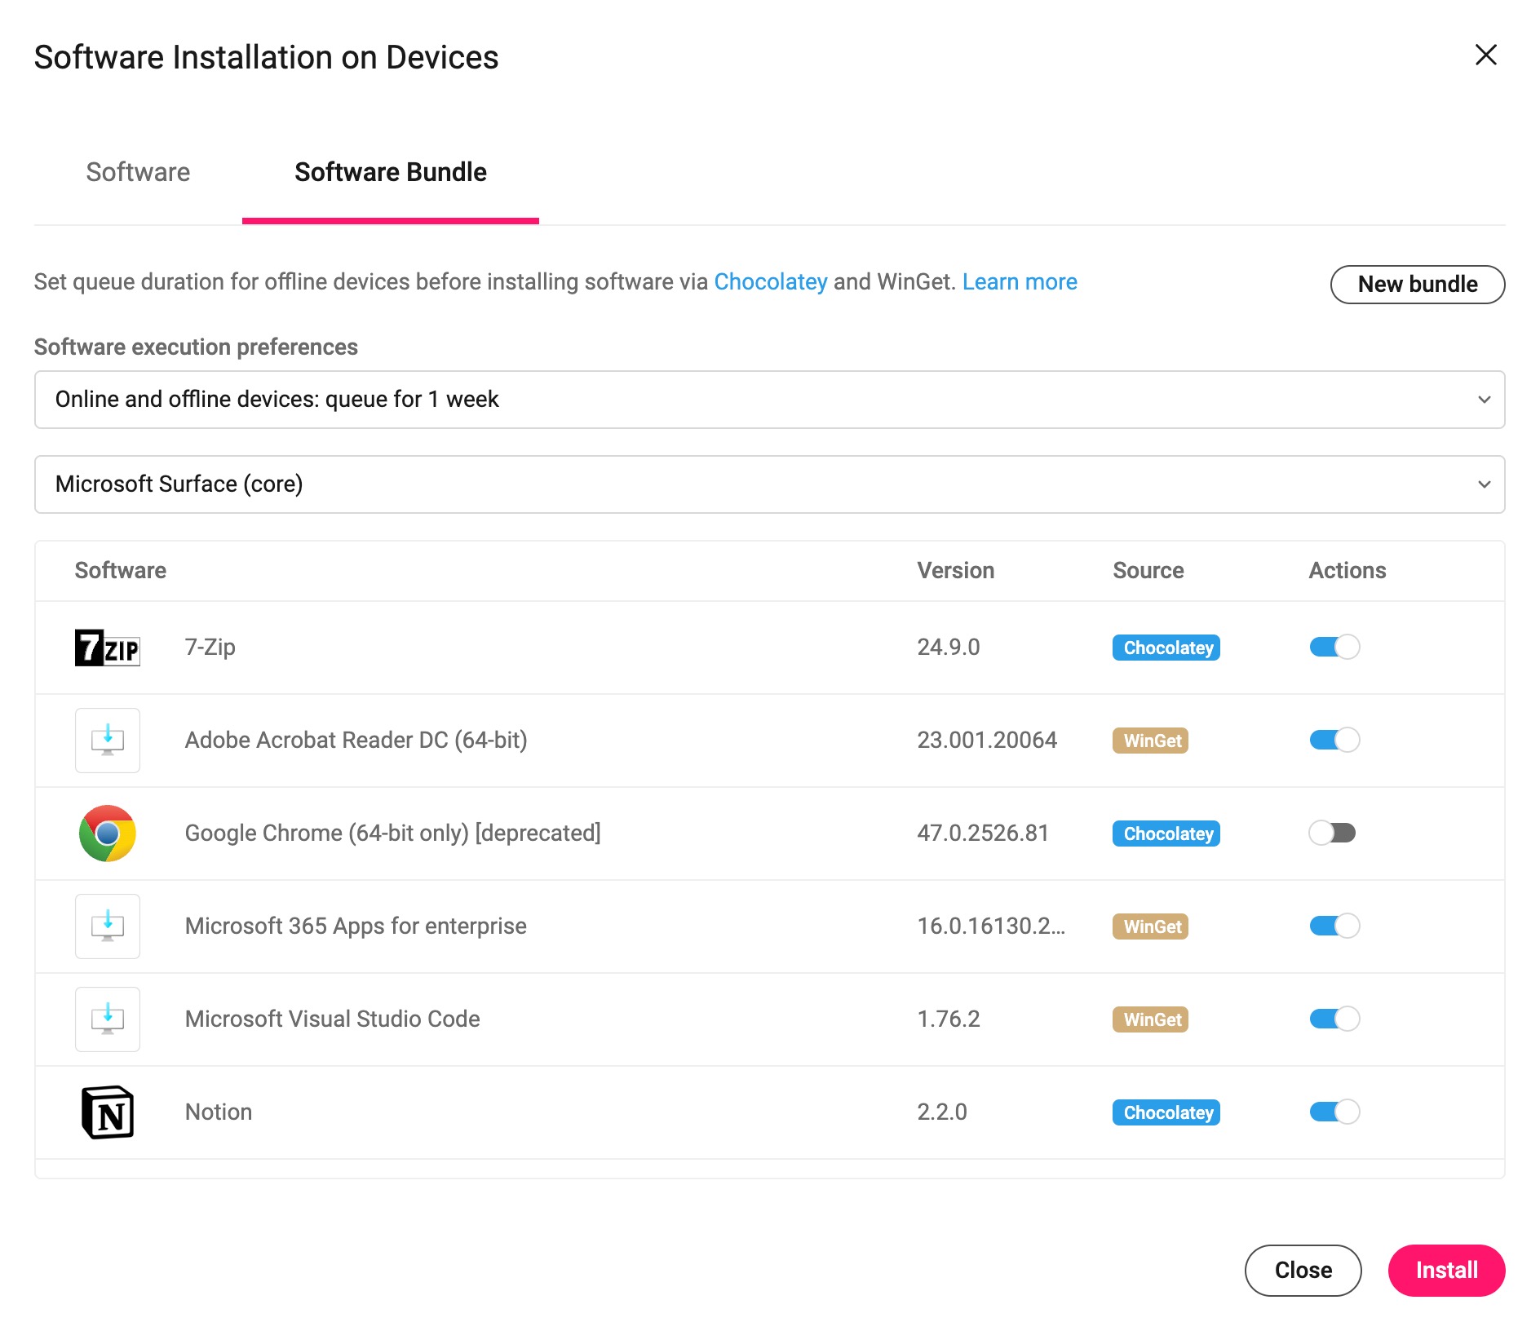Click Adobe Acrobat Reader DC (64-bit) name
Screen dimensions: 1540x1331
pos(356,741)
